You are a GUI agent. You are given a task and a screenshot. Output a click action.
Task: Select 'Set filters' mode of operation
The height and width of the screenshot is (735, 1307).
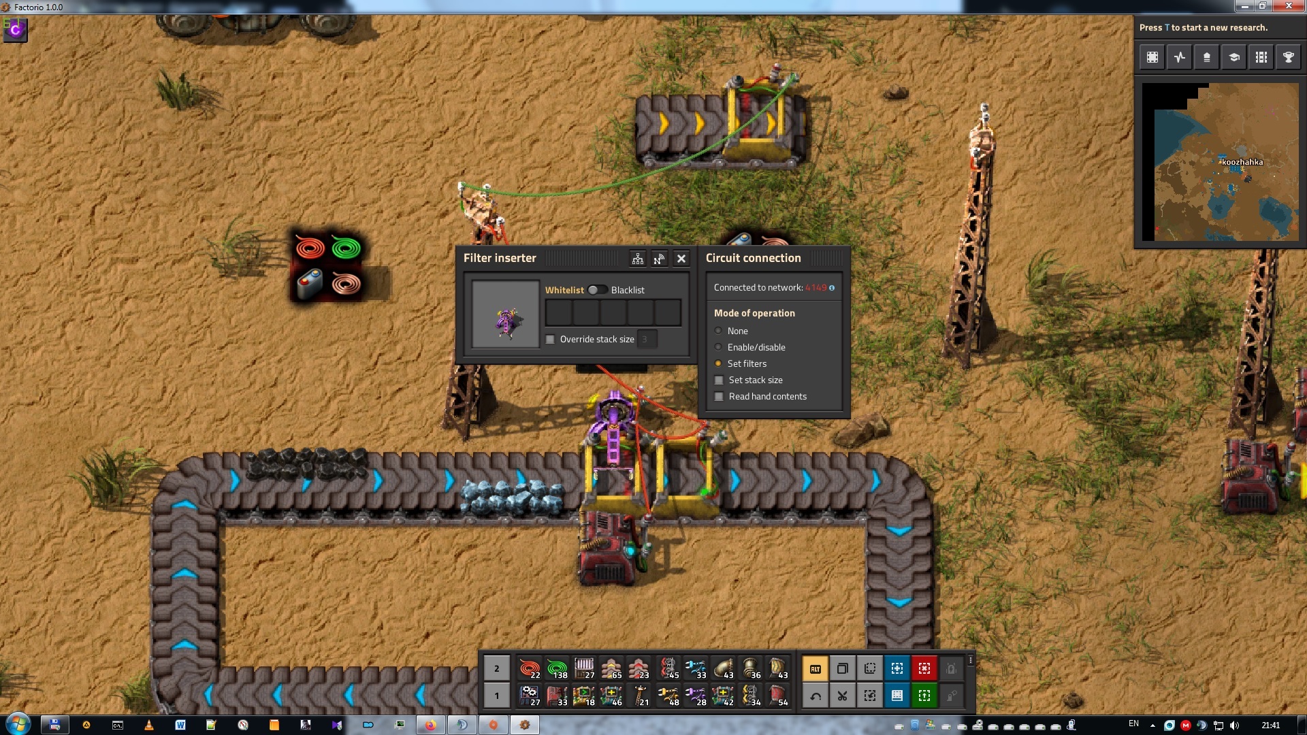point(718,363)
